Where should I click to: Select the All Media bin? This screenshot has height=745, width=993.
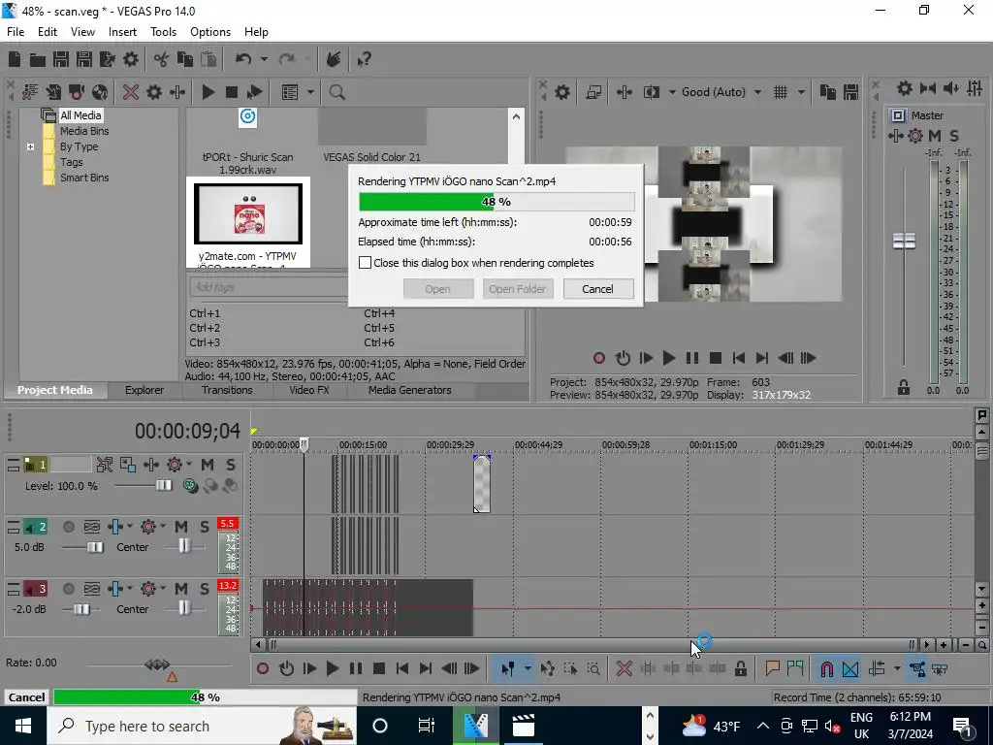pyautogui.click(x=80, y=115)
